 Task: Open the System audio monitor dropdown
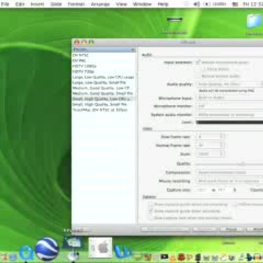(229, 115)
